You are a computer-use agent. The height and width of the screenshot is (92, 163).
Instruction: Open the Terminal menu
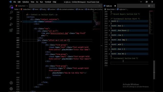click(48, 2)
